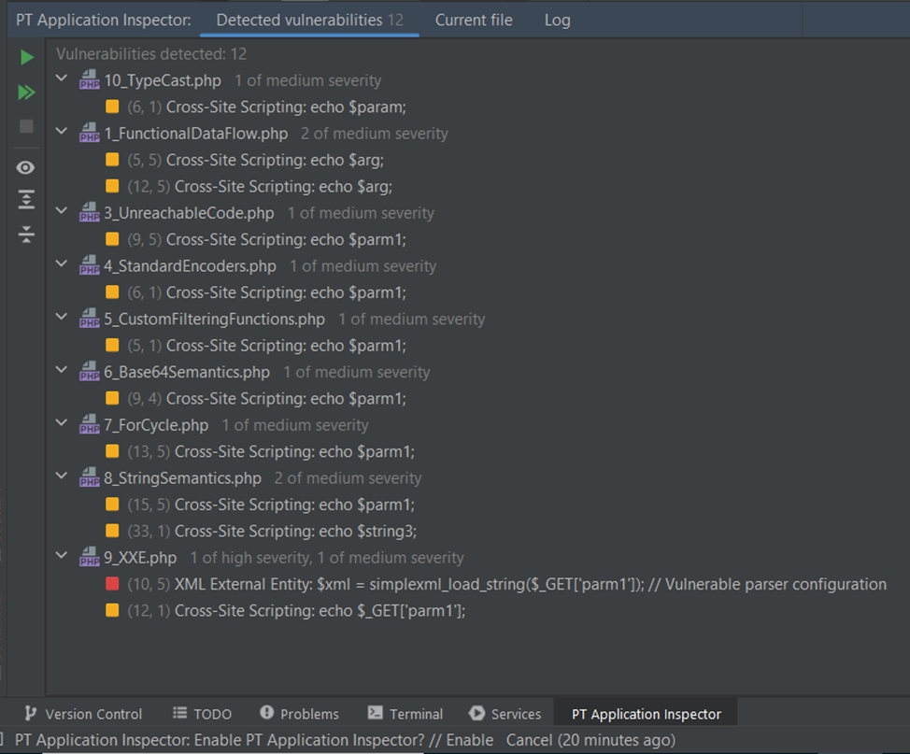Select the PT Application Inspector bottom tab
Image resolution: width=910 pixels, height=754 pixels.
pyautogui.click(x=646, y=714)
